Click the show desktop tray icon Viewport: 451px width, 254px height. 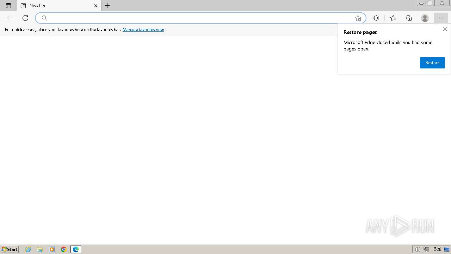[447, 249]
